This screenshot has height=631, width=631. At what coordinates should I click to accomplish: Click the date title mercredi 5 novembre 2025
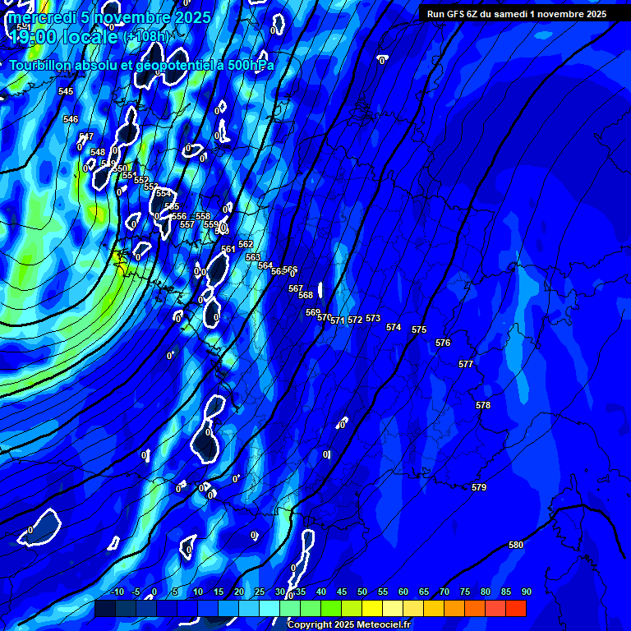pyautogui.click(x=110, y=17)
